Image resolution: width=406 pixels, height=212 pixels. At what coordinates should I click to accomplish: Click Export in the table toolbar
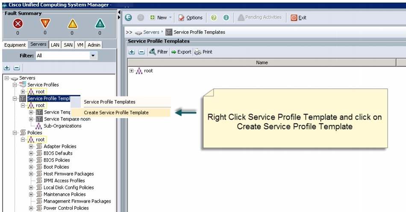click(x=181, y=52)
